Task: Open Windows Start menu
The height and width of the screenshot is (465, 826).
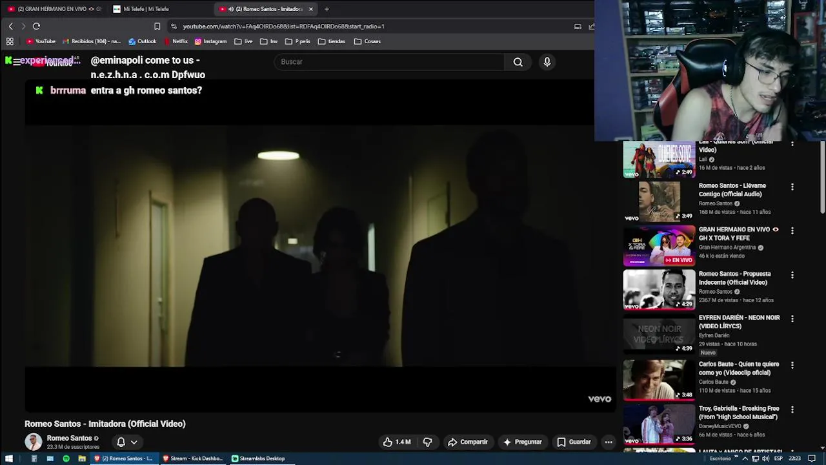Action: click(9, 459)
